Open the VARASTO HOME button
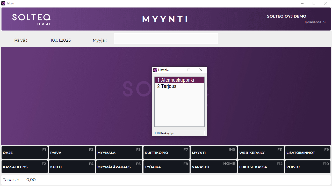 tap(213, 167)
